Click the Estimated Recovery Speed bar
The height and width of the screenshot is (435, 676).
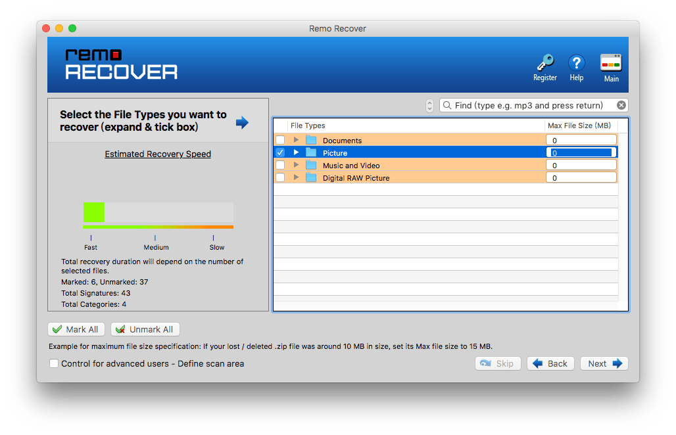click(158, 214)
